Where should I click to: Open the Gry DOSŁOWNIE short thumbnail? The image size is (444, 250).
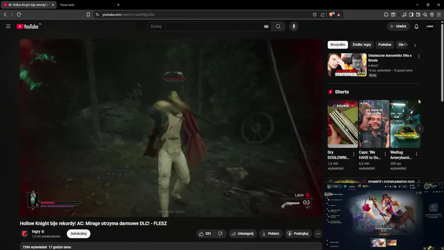343,124
